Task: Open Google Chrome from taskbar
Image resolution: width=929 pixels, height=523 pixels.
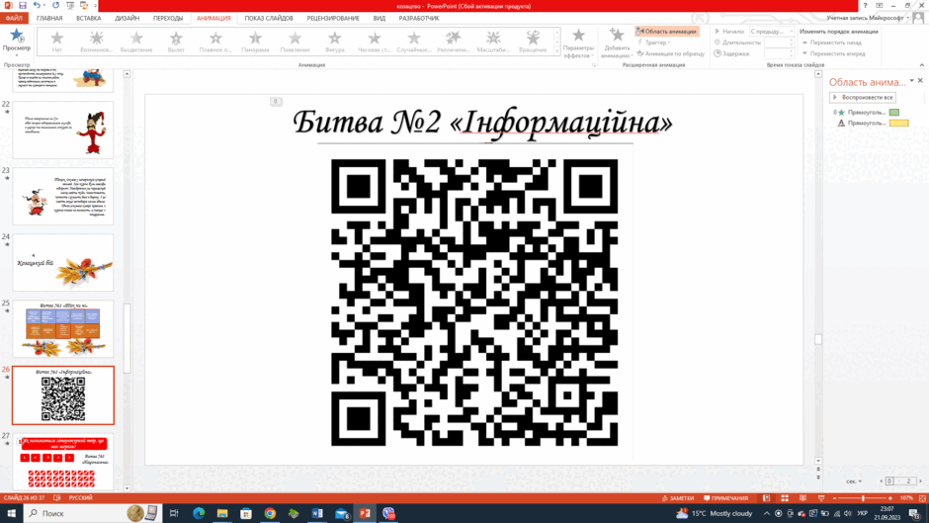Action: point(270,513)
